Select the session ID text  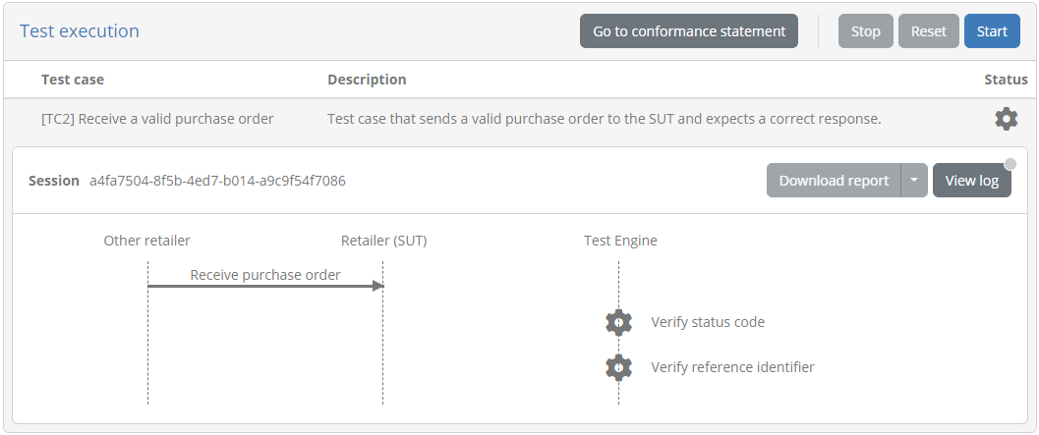click(217, 181)
